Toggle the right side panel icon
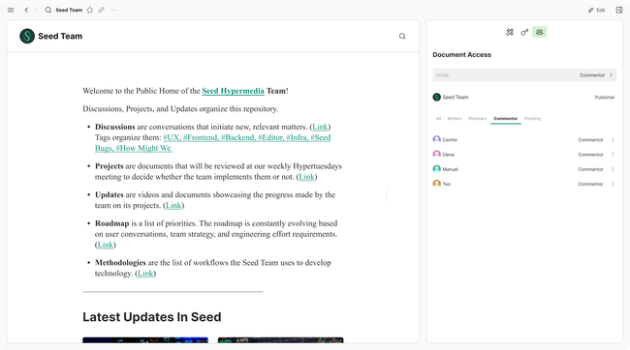Screen dimensions: 630x350 click(619, 10)
